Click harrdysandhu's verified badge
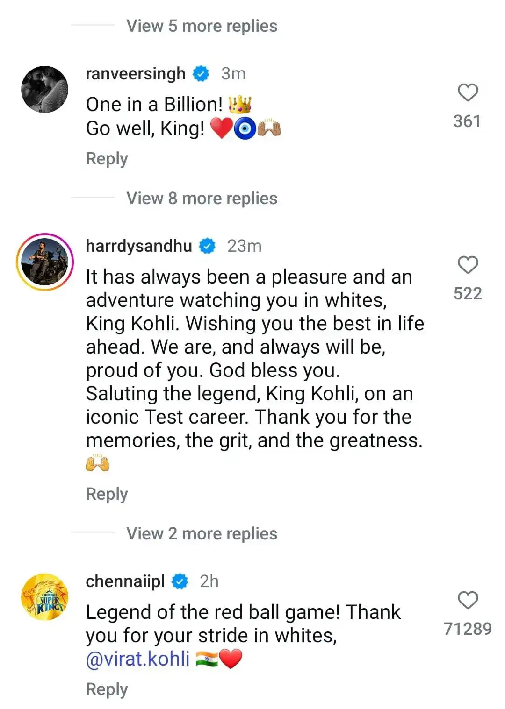Screen dimensions: 505x709 207,246
